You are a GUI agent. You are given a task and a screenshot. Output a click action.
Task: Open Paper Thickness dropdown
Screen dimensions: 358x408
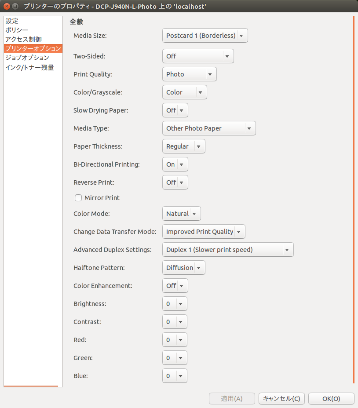(x=183, y=146)
